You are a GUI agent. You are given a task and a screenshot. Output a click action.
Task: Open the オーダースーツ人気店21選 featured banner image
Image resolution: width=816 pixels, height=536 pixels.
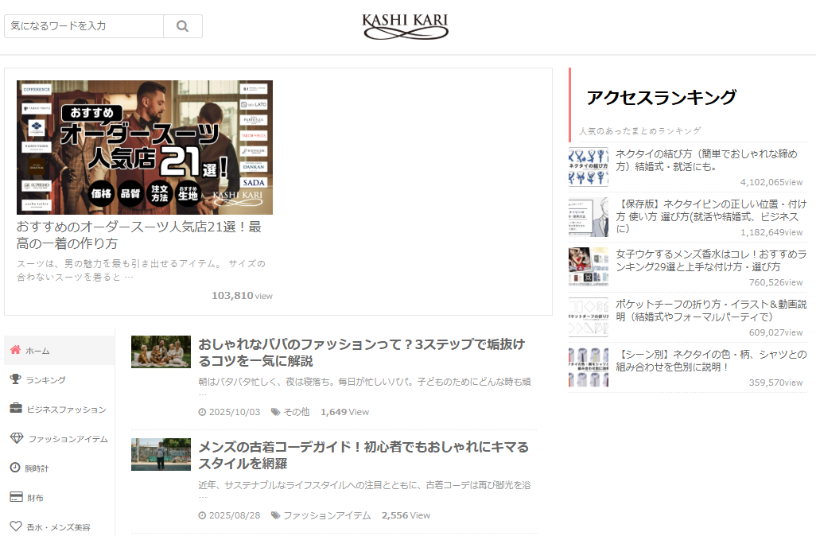point(145,147)
